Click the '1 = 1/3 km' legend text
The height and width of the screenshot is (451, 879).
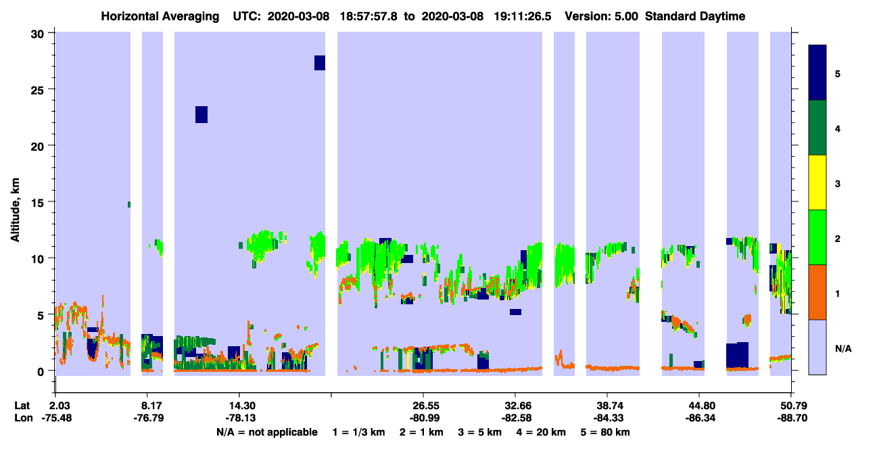pos(359,432)
